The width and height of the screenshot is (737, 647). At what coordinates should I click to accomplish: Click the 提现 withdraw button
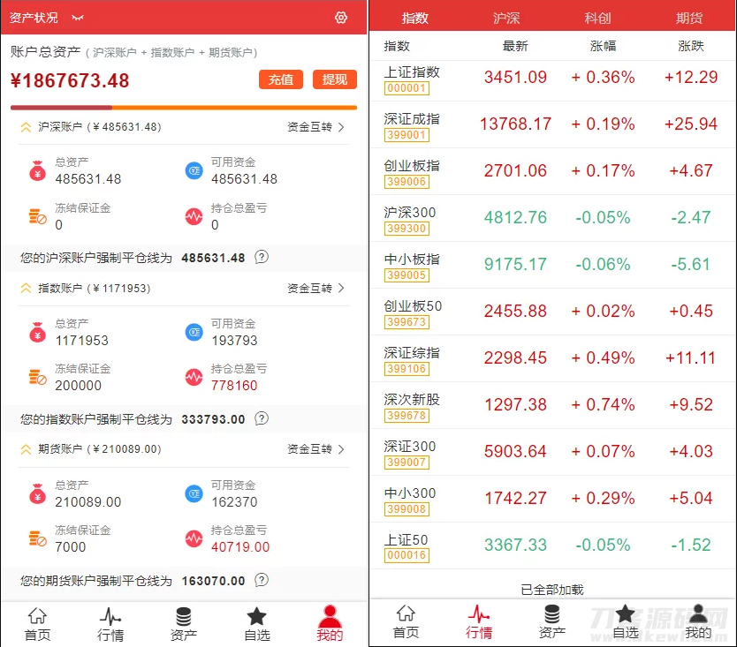click(x=334, y=79)
